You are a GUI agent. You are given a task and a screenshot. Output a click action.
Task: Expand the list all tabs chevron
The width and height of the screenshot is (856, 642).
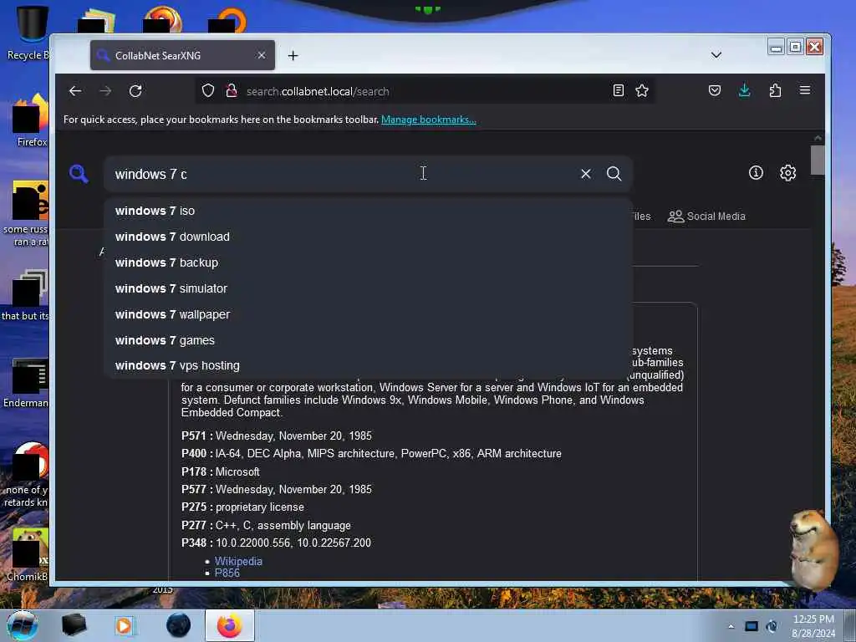tap(716, 55)
